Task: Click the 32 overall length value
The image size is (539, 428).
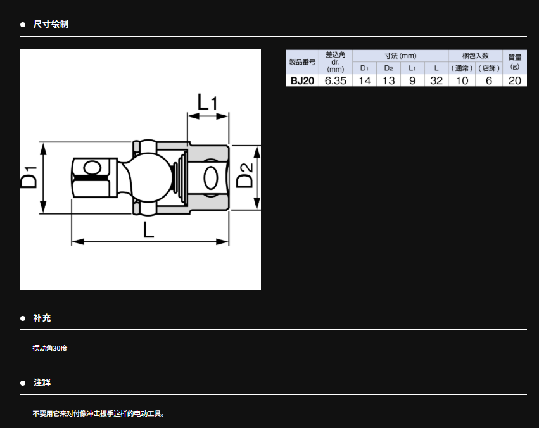Action: click(x=436, y=80)
